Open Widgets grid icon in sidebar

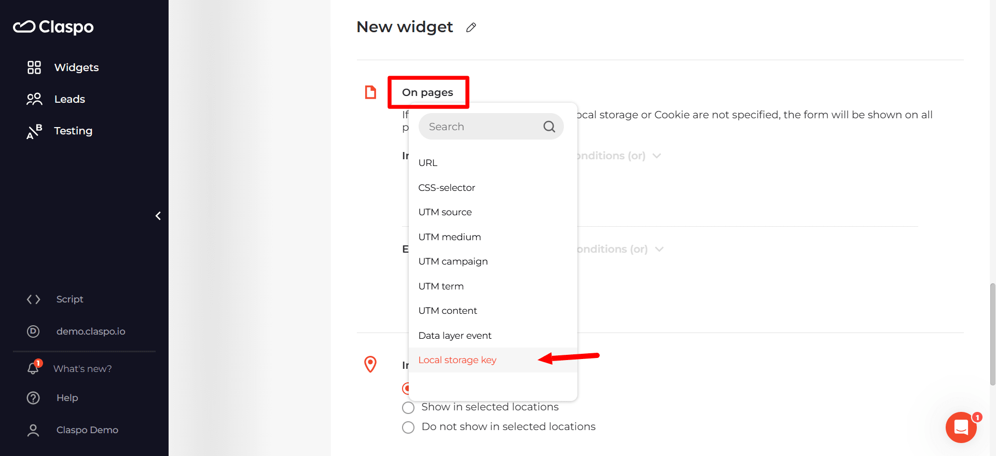pyautogui.click(x=34, y=67)
